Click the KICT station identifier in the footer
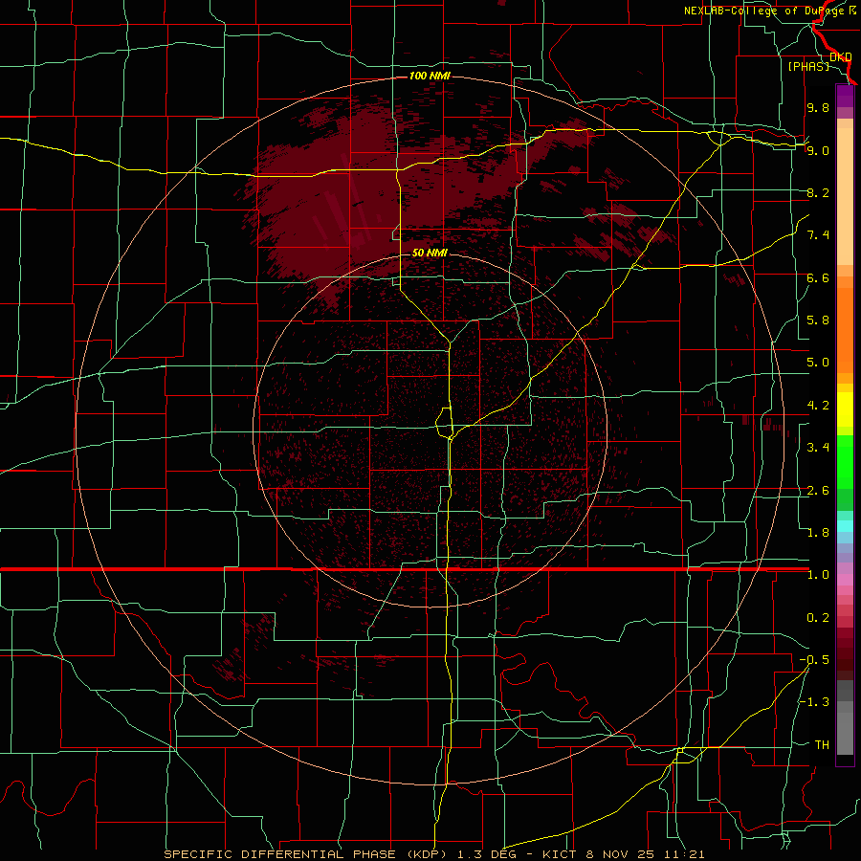 pyautogui.click(x=560, y=854)
